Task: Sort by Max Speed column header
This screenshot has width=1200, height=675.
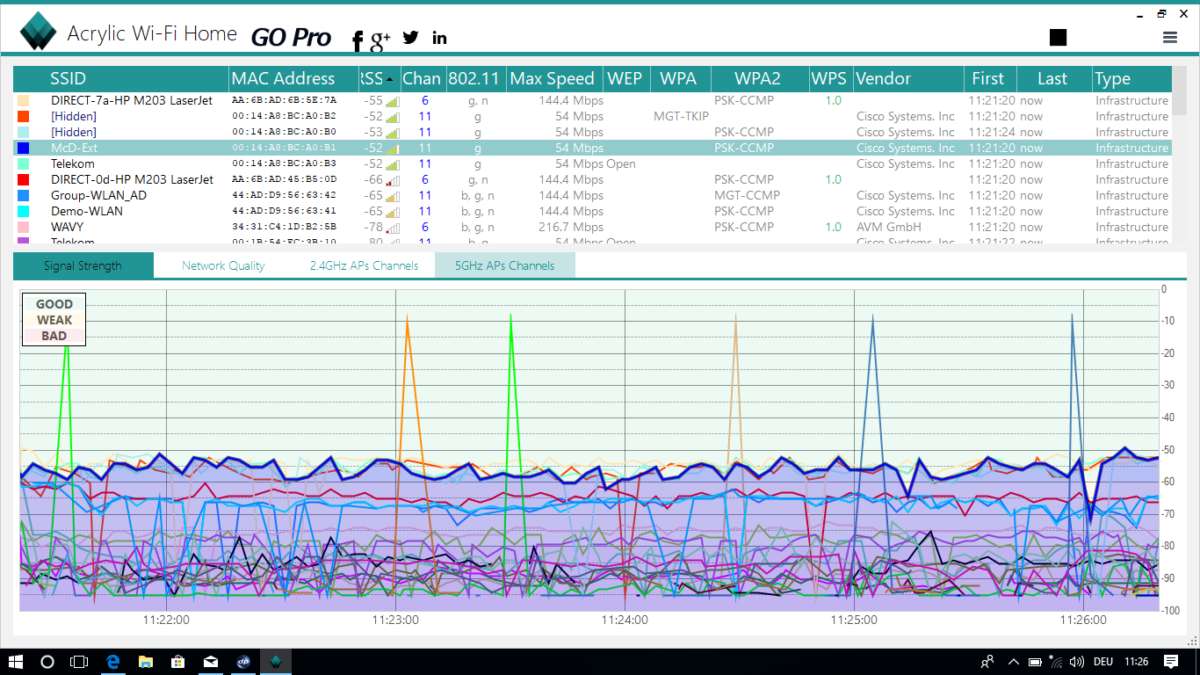Action: pyautogui.click(x=555, y=78)
